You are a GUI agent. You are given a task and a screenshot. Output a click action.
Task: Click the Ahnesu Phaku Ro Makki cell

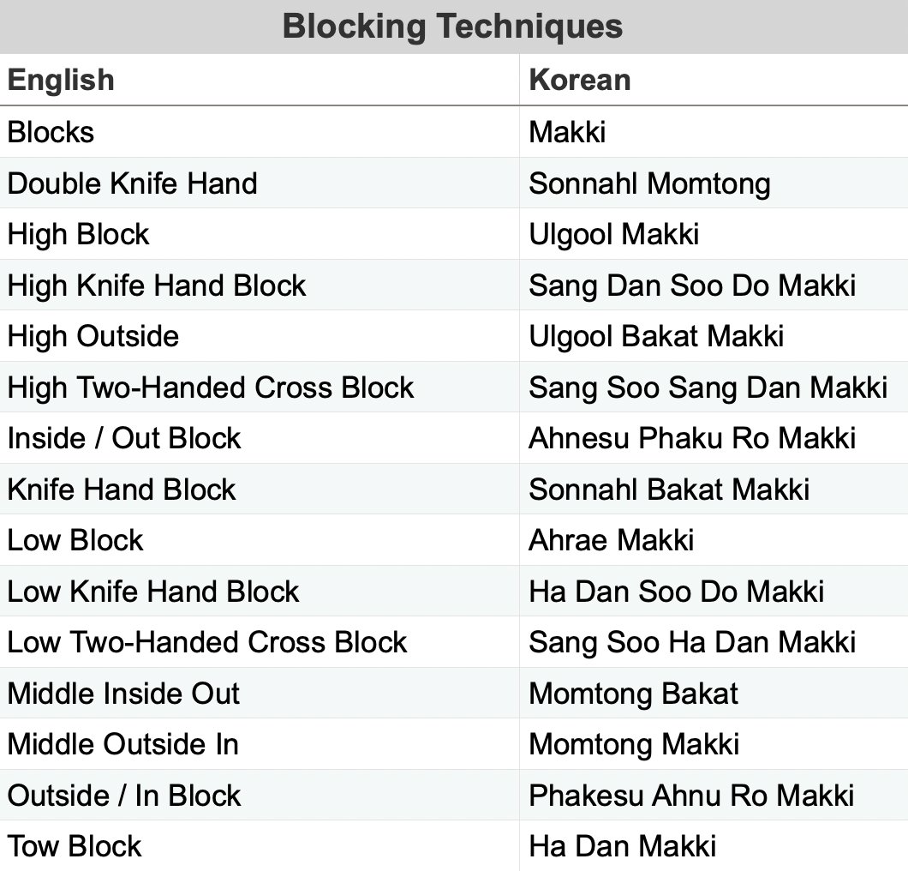point(692,438)
